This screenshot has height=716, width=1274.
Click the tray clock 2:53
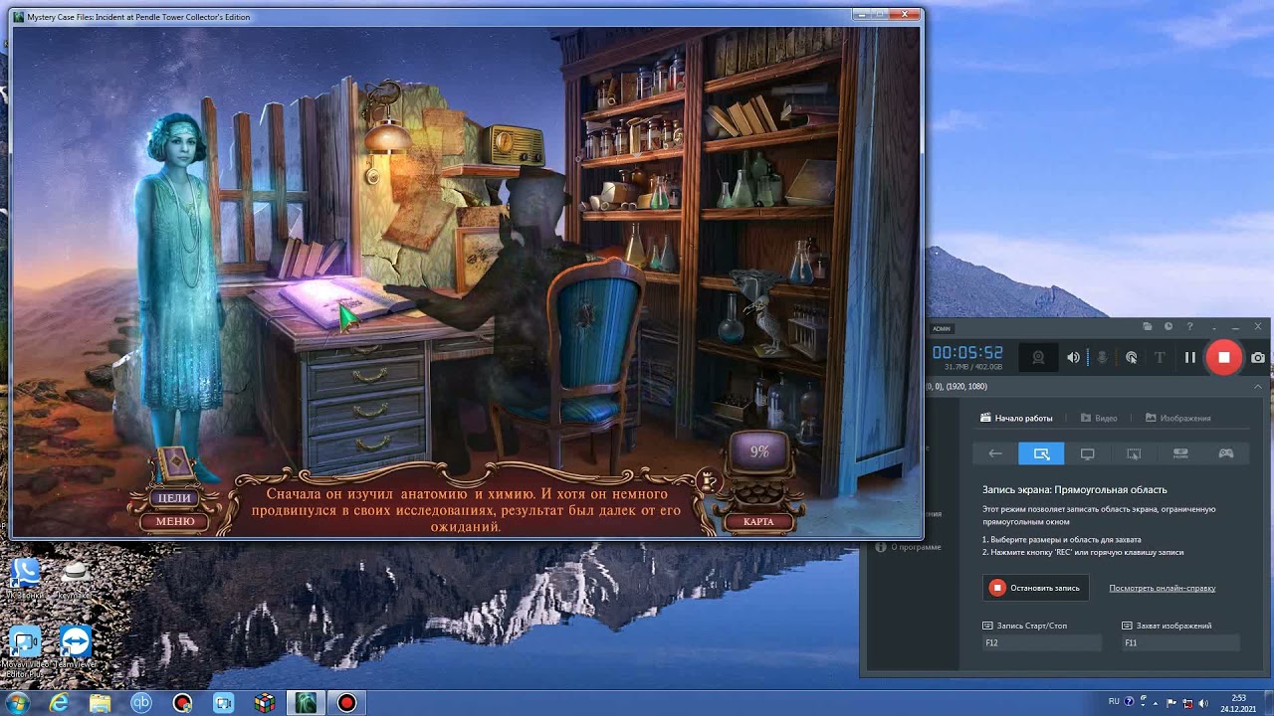click(1238, 703)
